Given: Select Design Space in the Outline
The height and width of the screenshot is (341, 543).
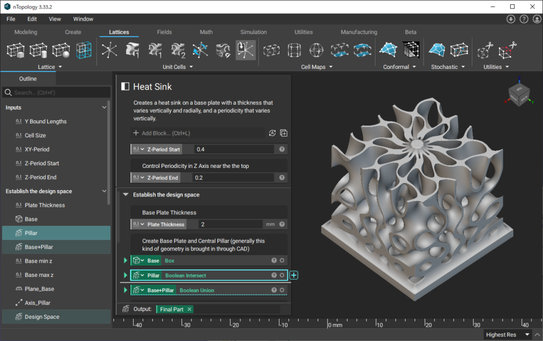Looking at the screenshot, I should [56, 317].
